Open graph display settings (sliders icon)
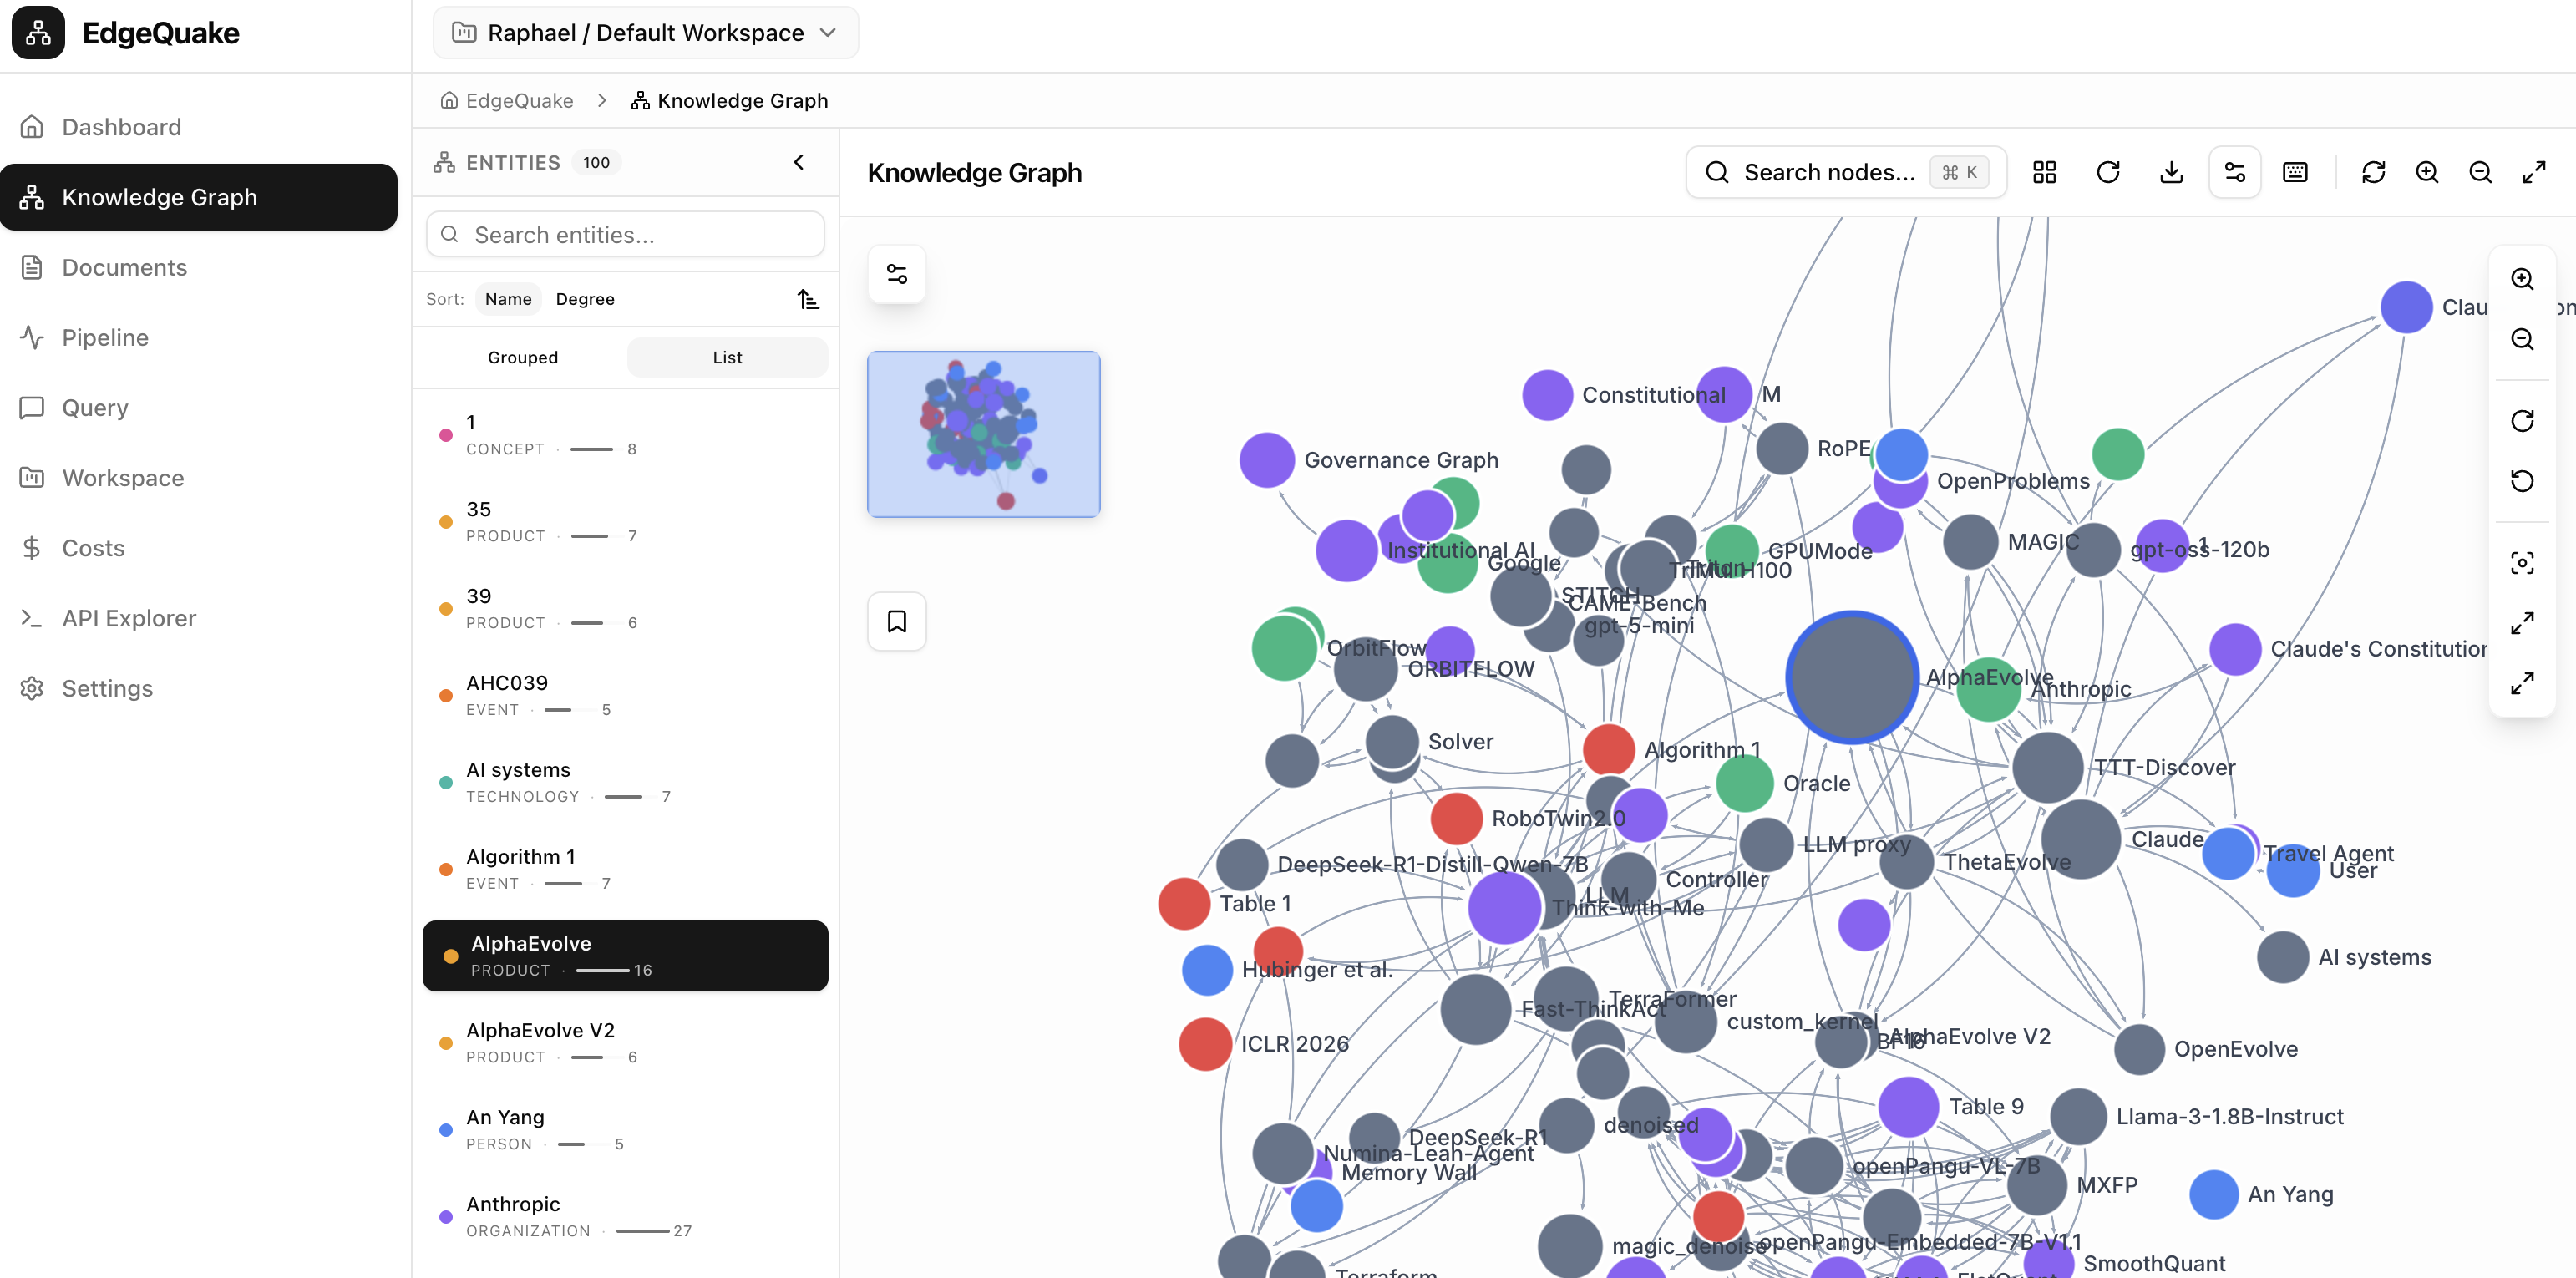2576x1278 pixels. pos(2235,172)
